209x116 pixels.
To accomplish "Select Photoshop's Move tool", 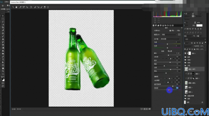I will pyautogui.click(x=3, y=16).
